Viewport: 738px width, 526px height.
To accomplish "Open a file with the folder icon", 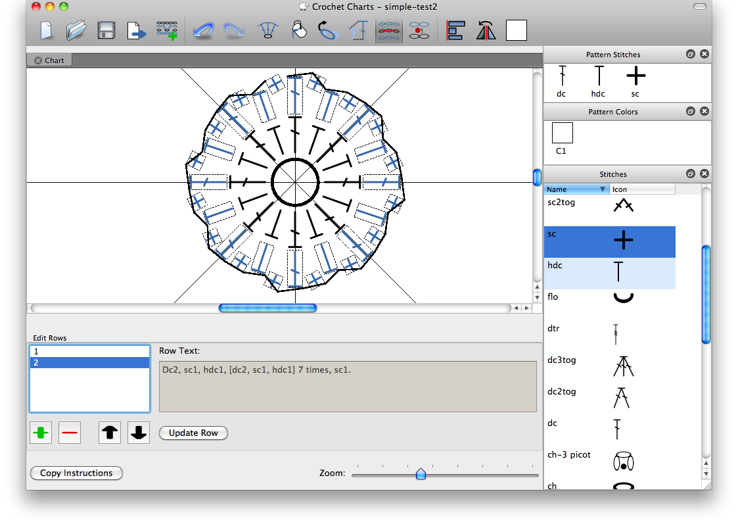I will pyautogui.click(x=76, y=31).
